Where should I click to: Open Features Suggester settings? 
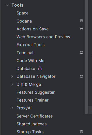point(36,92)
